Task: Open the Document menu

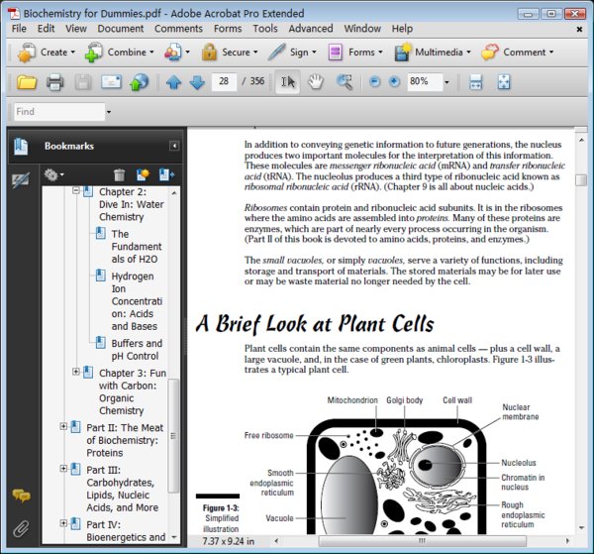Action: tap(121, 29)
